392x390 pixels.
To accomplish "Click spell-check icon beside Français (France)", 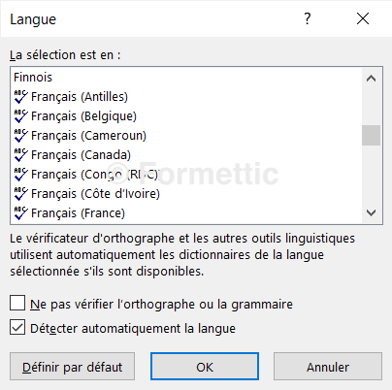I will coord(20,213).
